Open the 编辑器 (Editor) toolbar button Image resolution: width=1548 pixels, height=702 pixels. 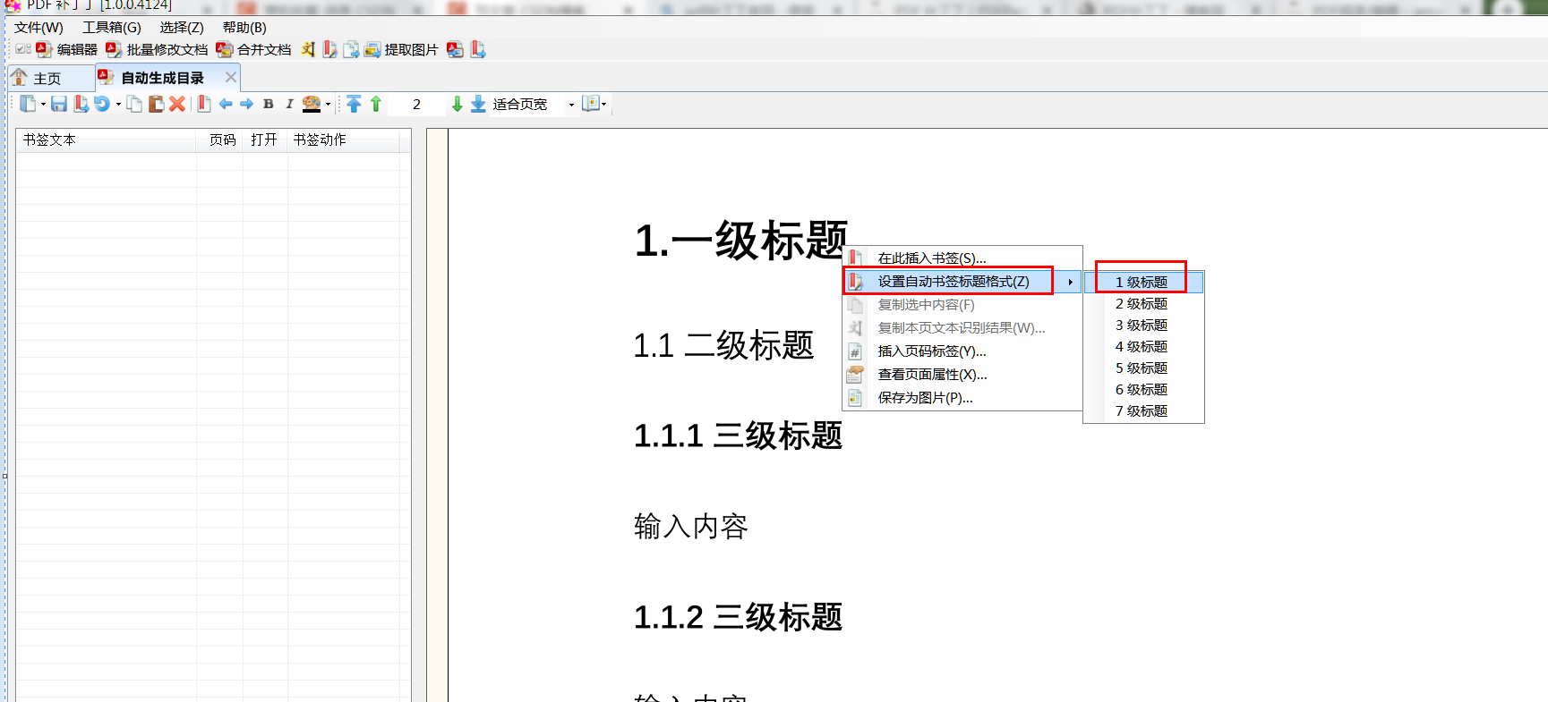66,50
